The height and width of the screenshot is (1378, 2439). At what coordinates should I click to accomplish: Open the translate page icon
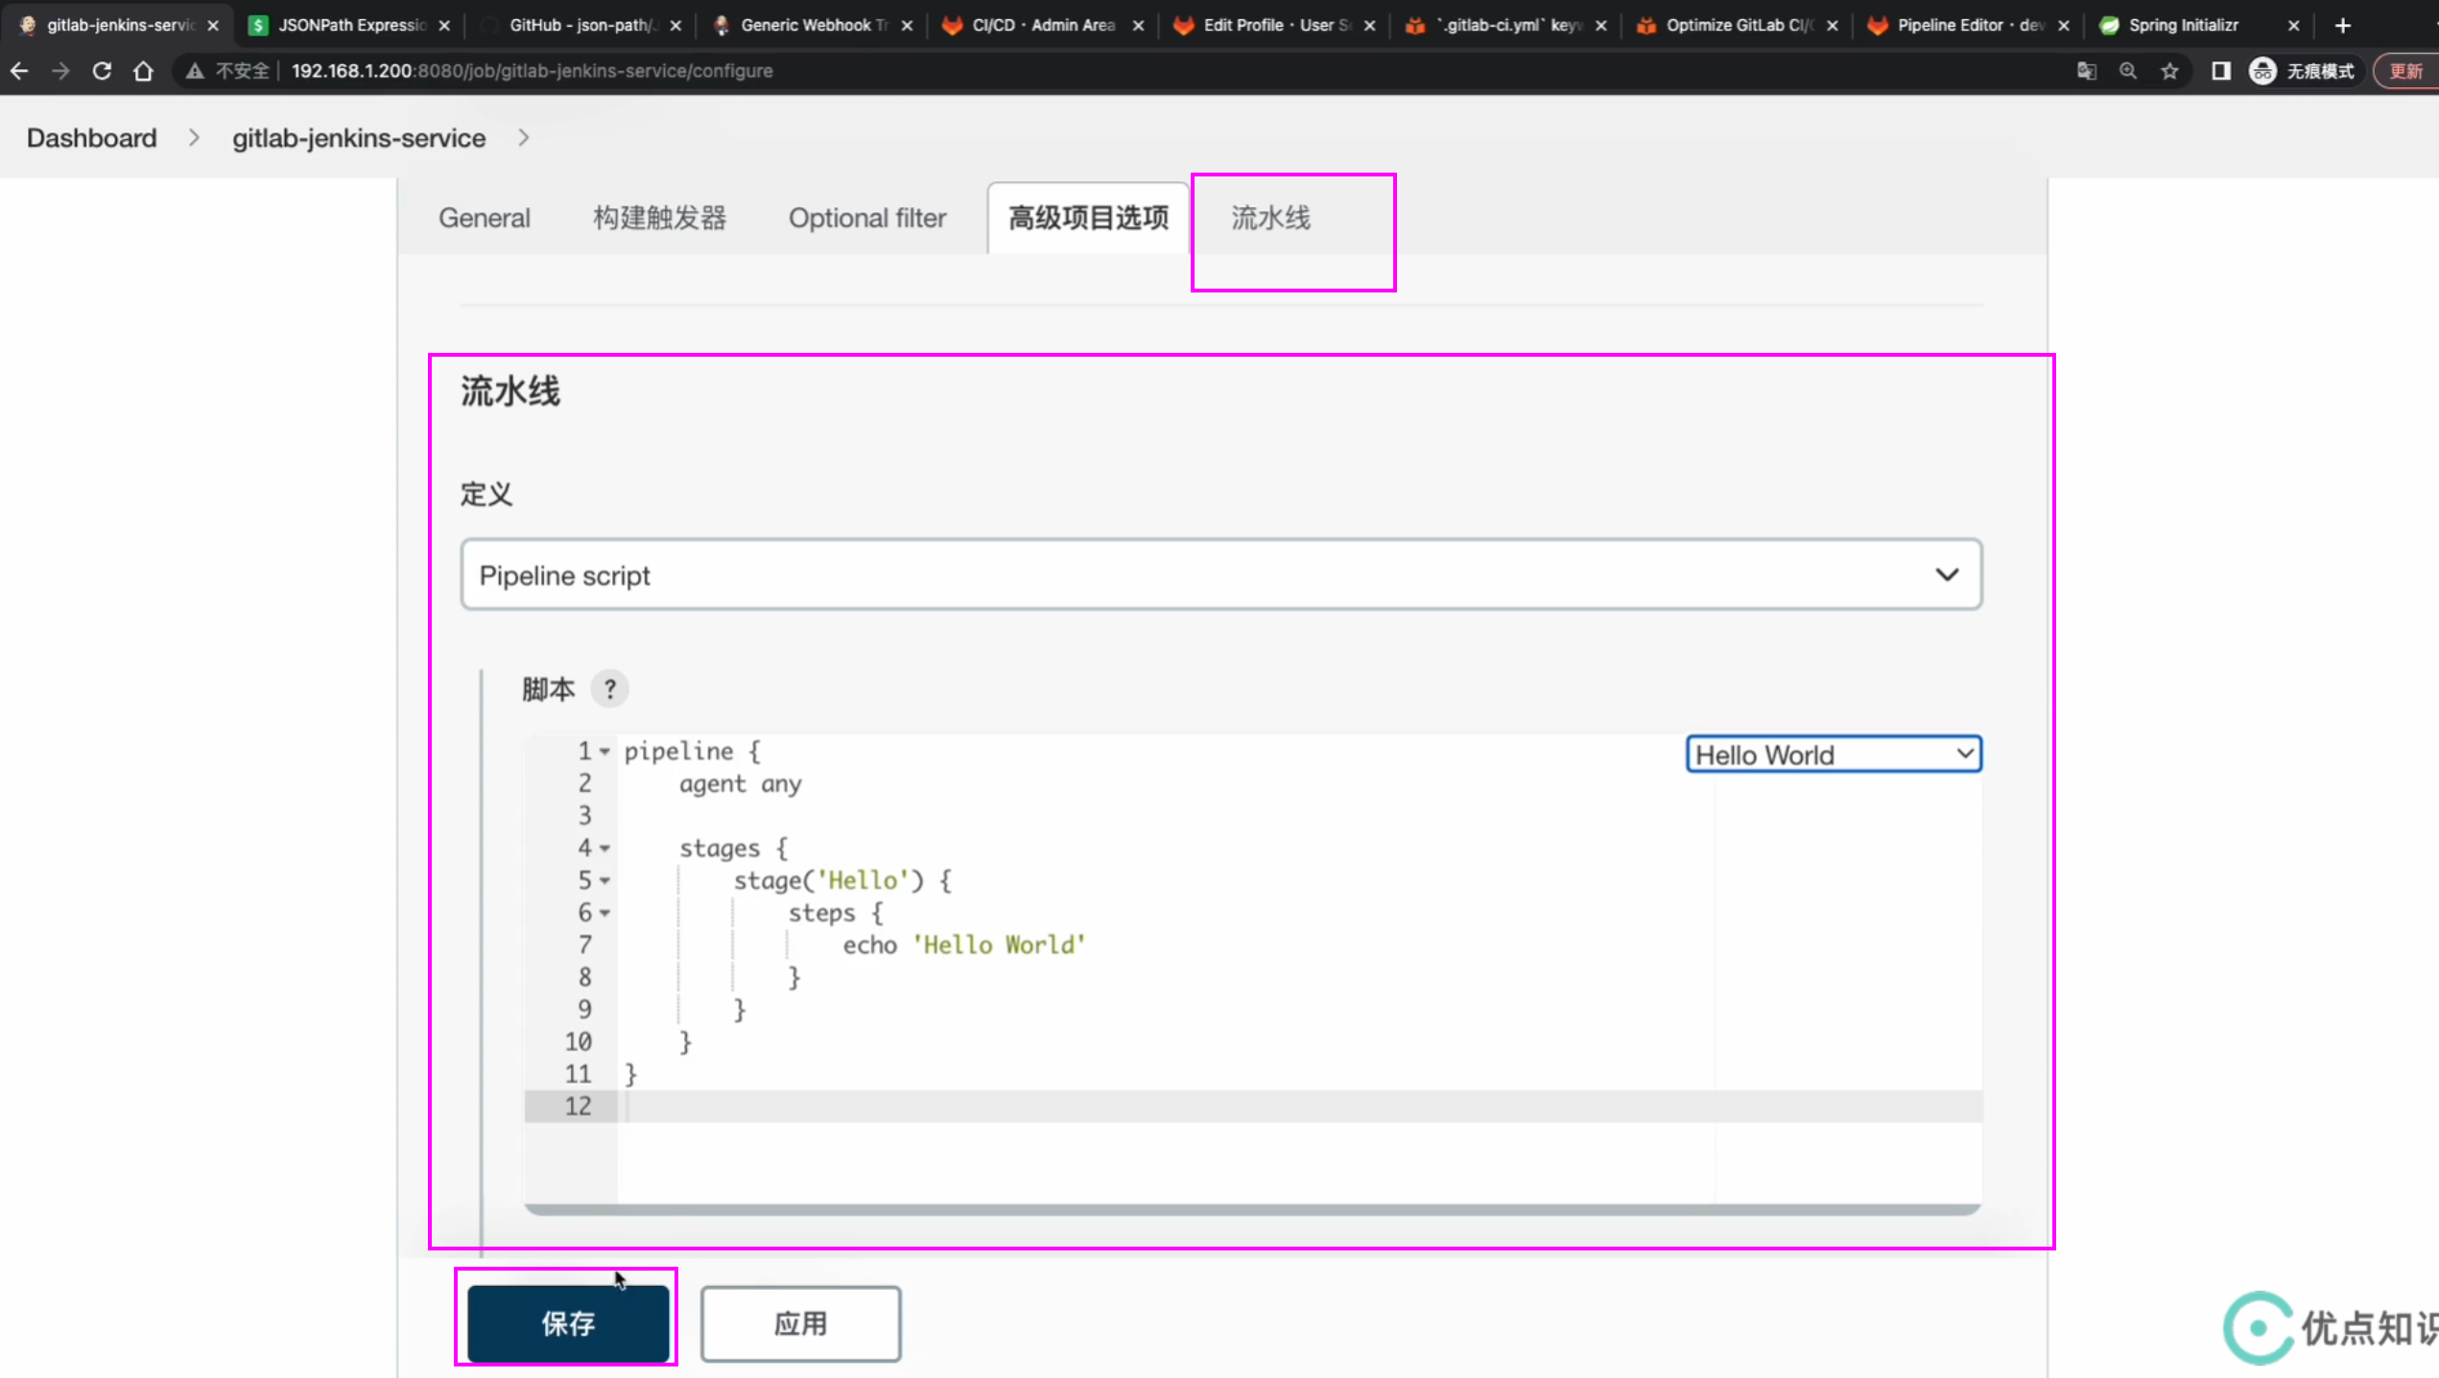[x=2086, y=71]
